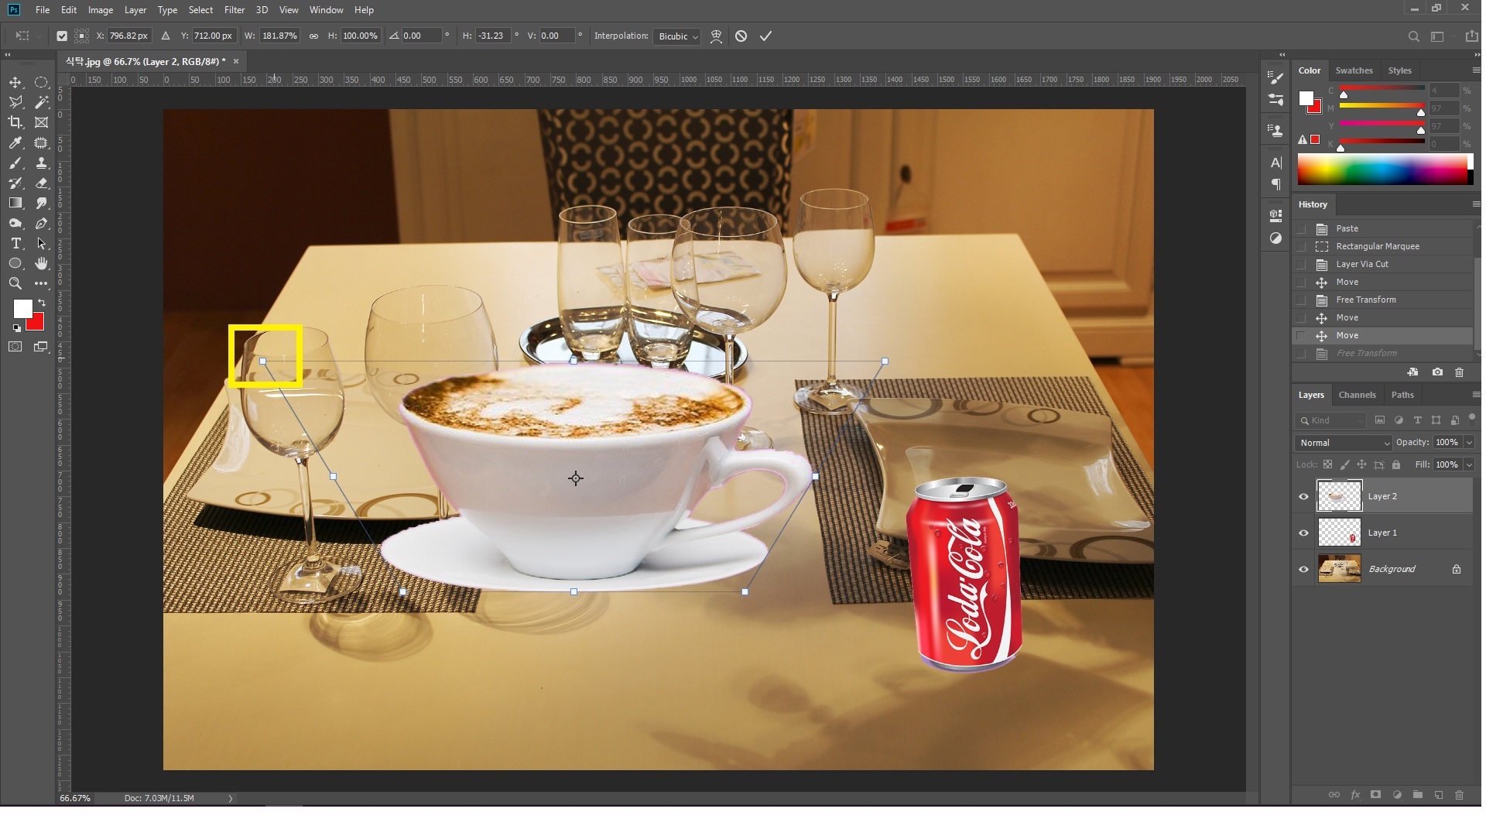The width and height of the screenshot is (1486, 836).
Task: Select the Layer Via Cut history state
Action: coord(1361,264)
